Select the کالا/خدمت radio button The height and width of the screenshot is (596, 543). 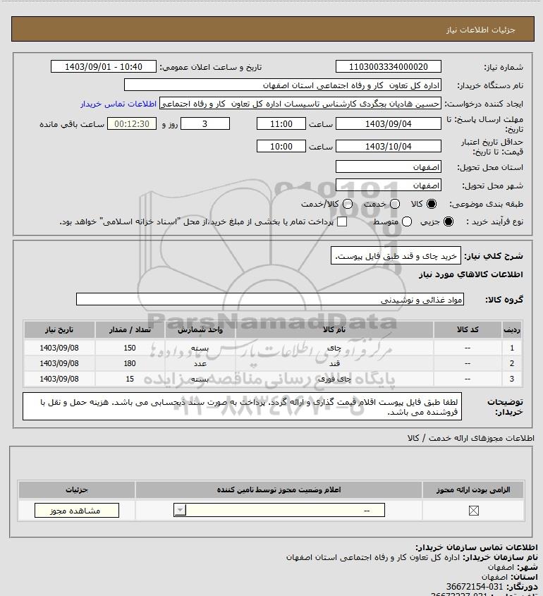click(347, 204)
